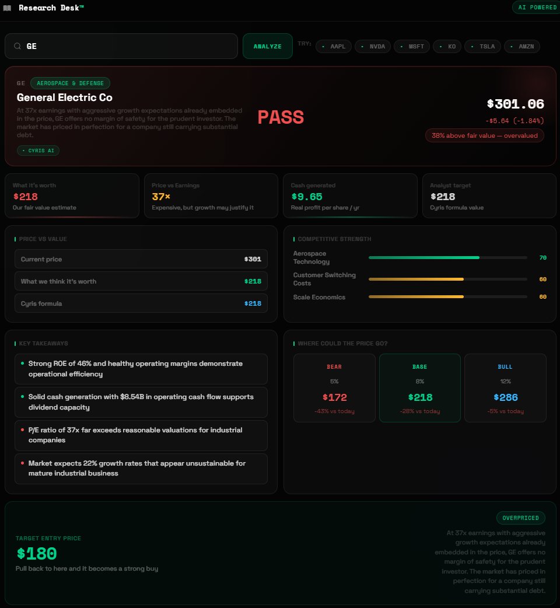Click the PASS verdict text
The height and width of the screenshot is (608, 560).
(281, 117)
